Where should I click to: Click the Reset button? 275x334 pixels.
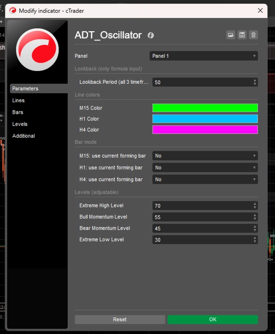pos(120,319)
